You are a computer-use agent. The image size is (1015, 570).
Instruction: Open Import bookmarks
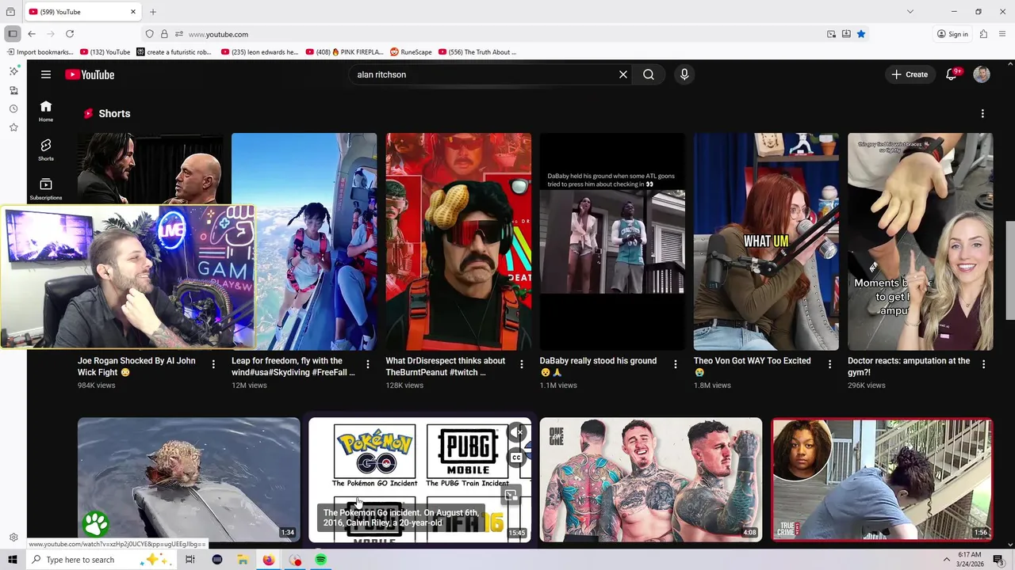(40, 52)
